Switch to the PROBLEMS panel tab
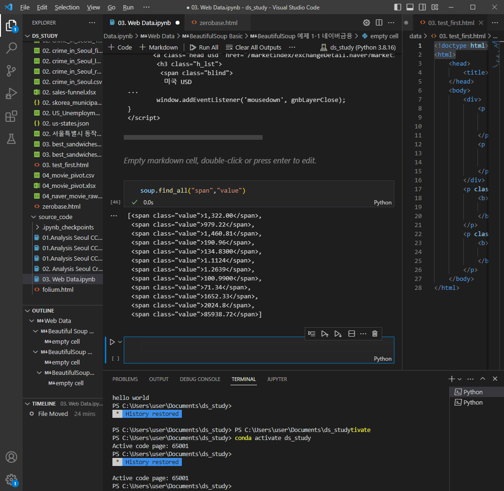This screenshot has width=504, height=491. (125, 379)
